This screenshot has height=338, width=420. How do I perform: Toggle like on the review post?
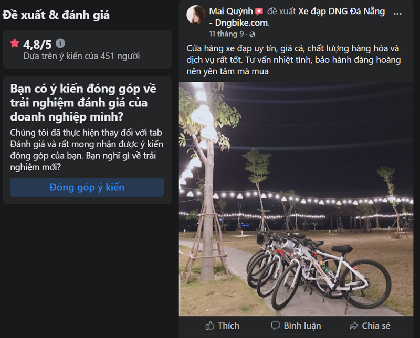click(224, 325)
